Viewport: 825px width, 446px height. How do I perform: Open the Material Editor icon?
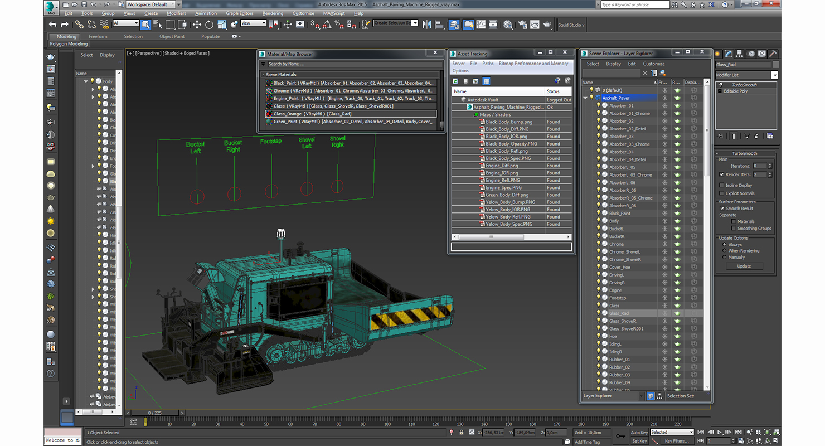(508, 25)
